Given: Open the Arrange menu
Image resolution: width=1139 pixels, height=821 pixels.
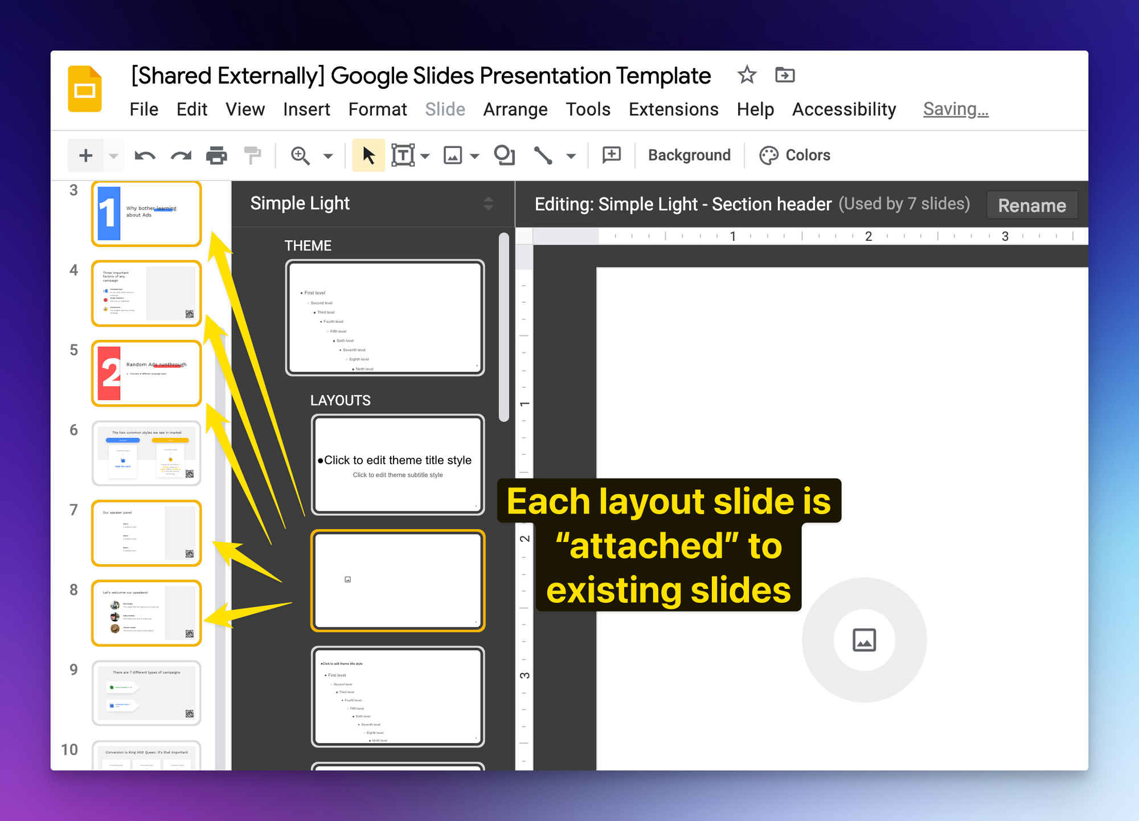Looking at the screenshot, I should tap(515, 109).
